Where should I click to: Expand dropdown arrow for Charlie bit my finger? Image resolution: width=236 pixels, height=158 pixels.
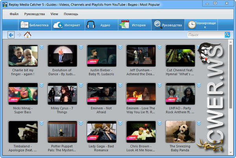(x=41, y=48)
